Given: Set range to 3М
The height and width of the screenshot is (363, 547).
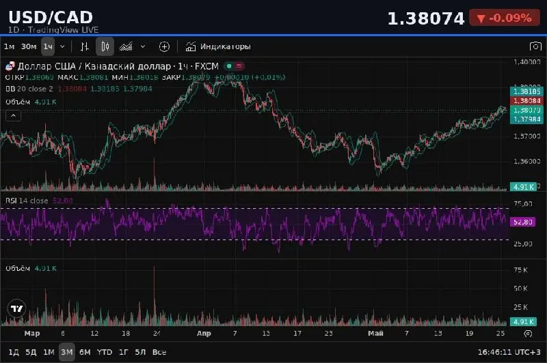Looking at the screenshot, I should click(x=66, y=352).
